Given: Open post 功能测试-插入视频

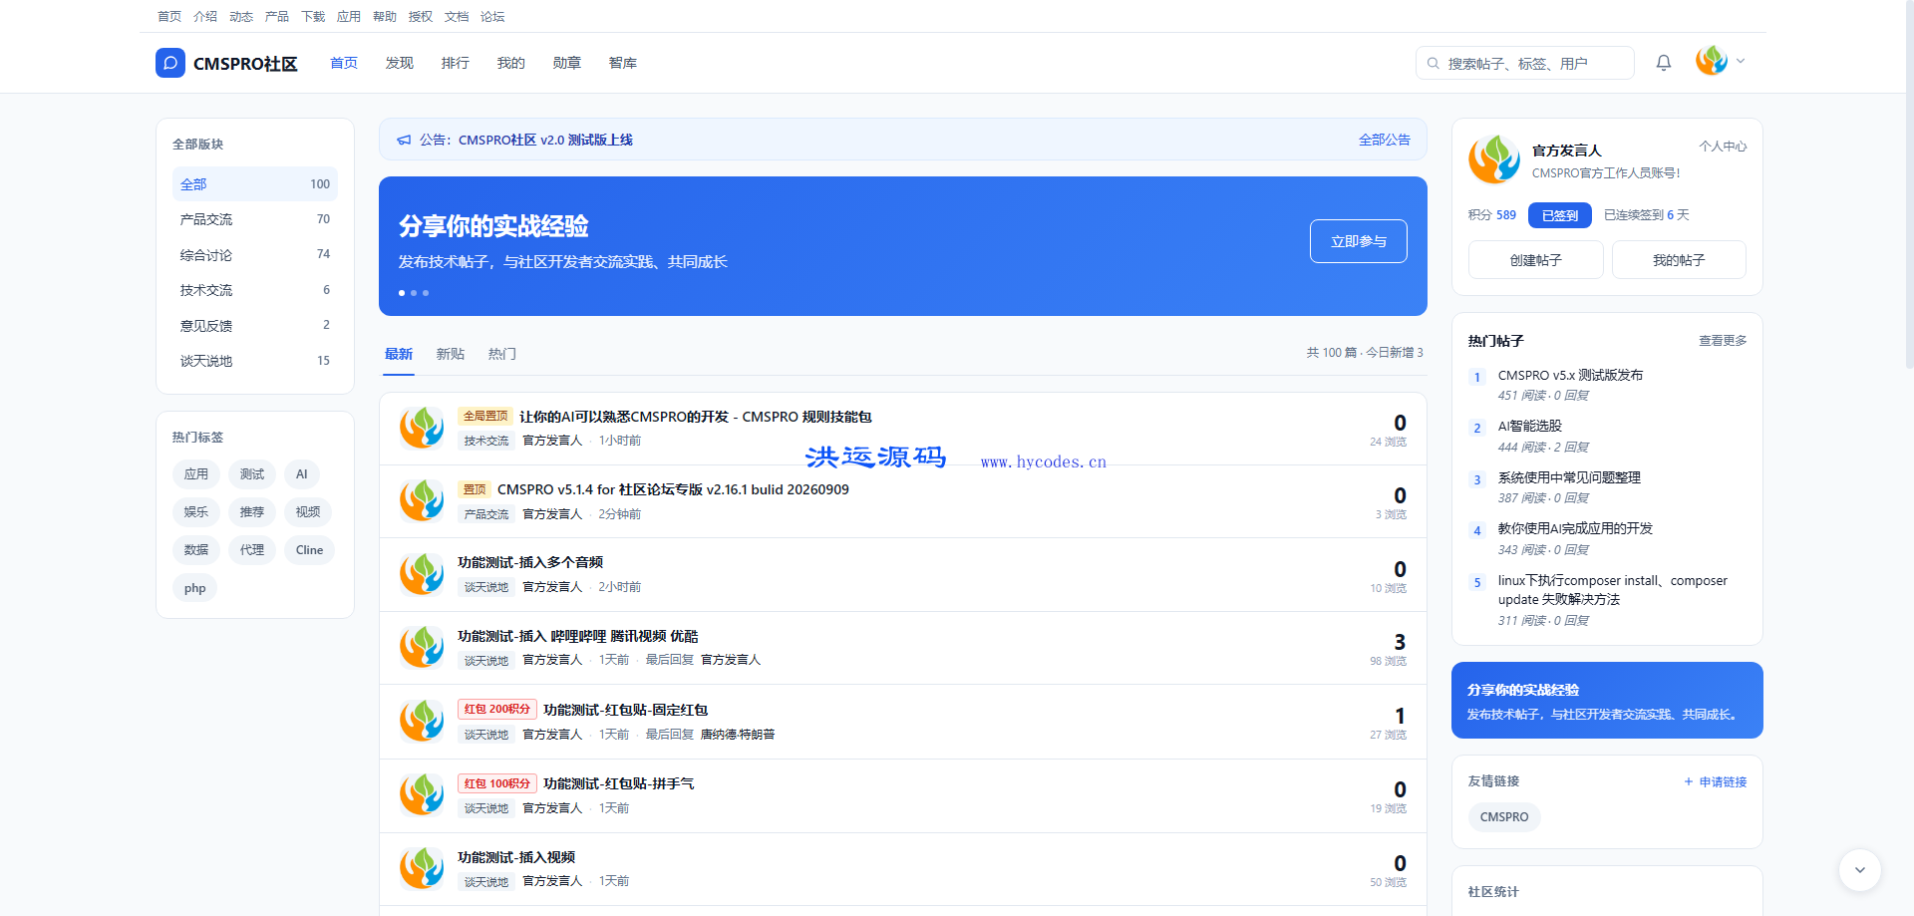Looking at the screenshot, I should (x=516, y=857).
